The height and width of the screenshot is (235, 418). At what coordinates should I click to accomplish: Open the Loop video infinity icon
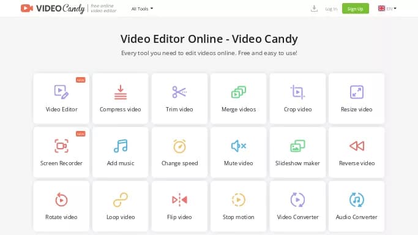(x=121, y=200)
